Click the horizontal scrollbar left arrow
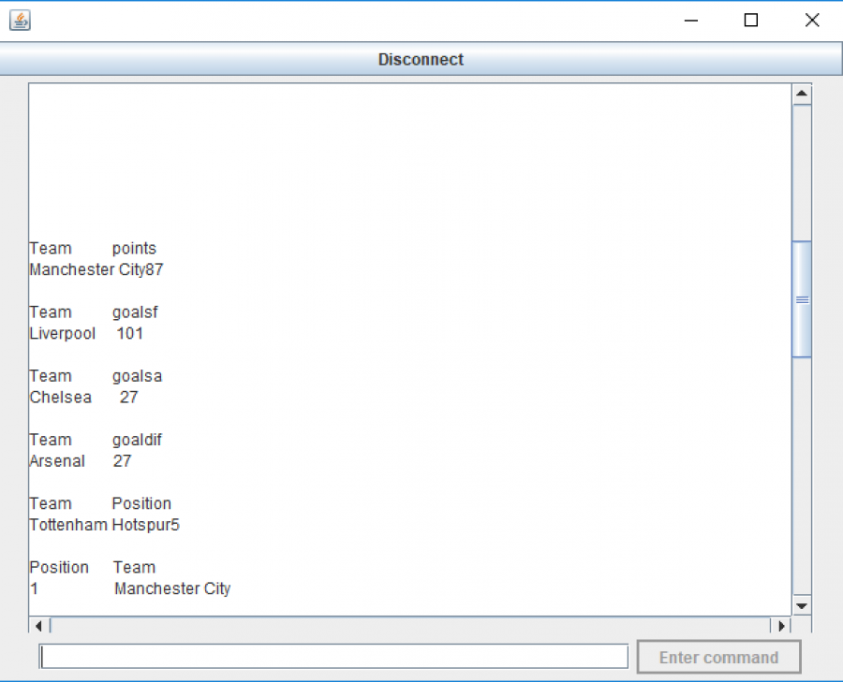 click(38, 625)
